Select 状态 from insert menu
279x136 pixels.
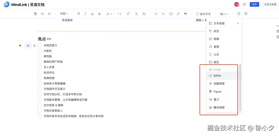click(224, 31)
